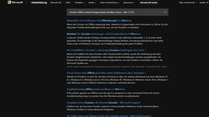The height and width of the screenshot is (117, 209).
Task: Click the snippet starting 'In diesem Artikel werden'
Action: pos(115,41)
